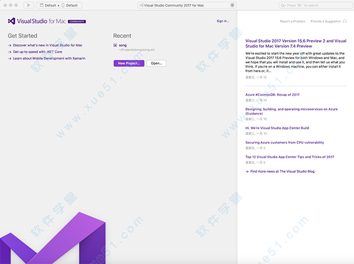Click the Sign in link
The width and height of the screenshot is (354, 264).
click(x=222, y=21)
